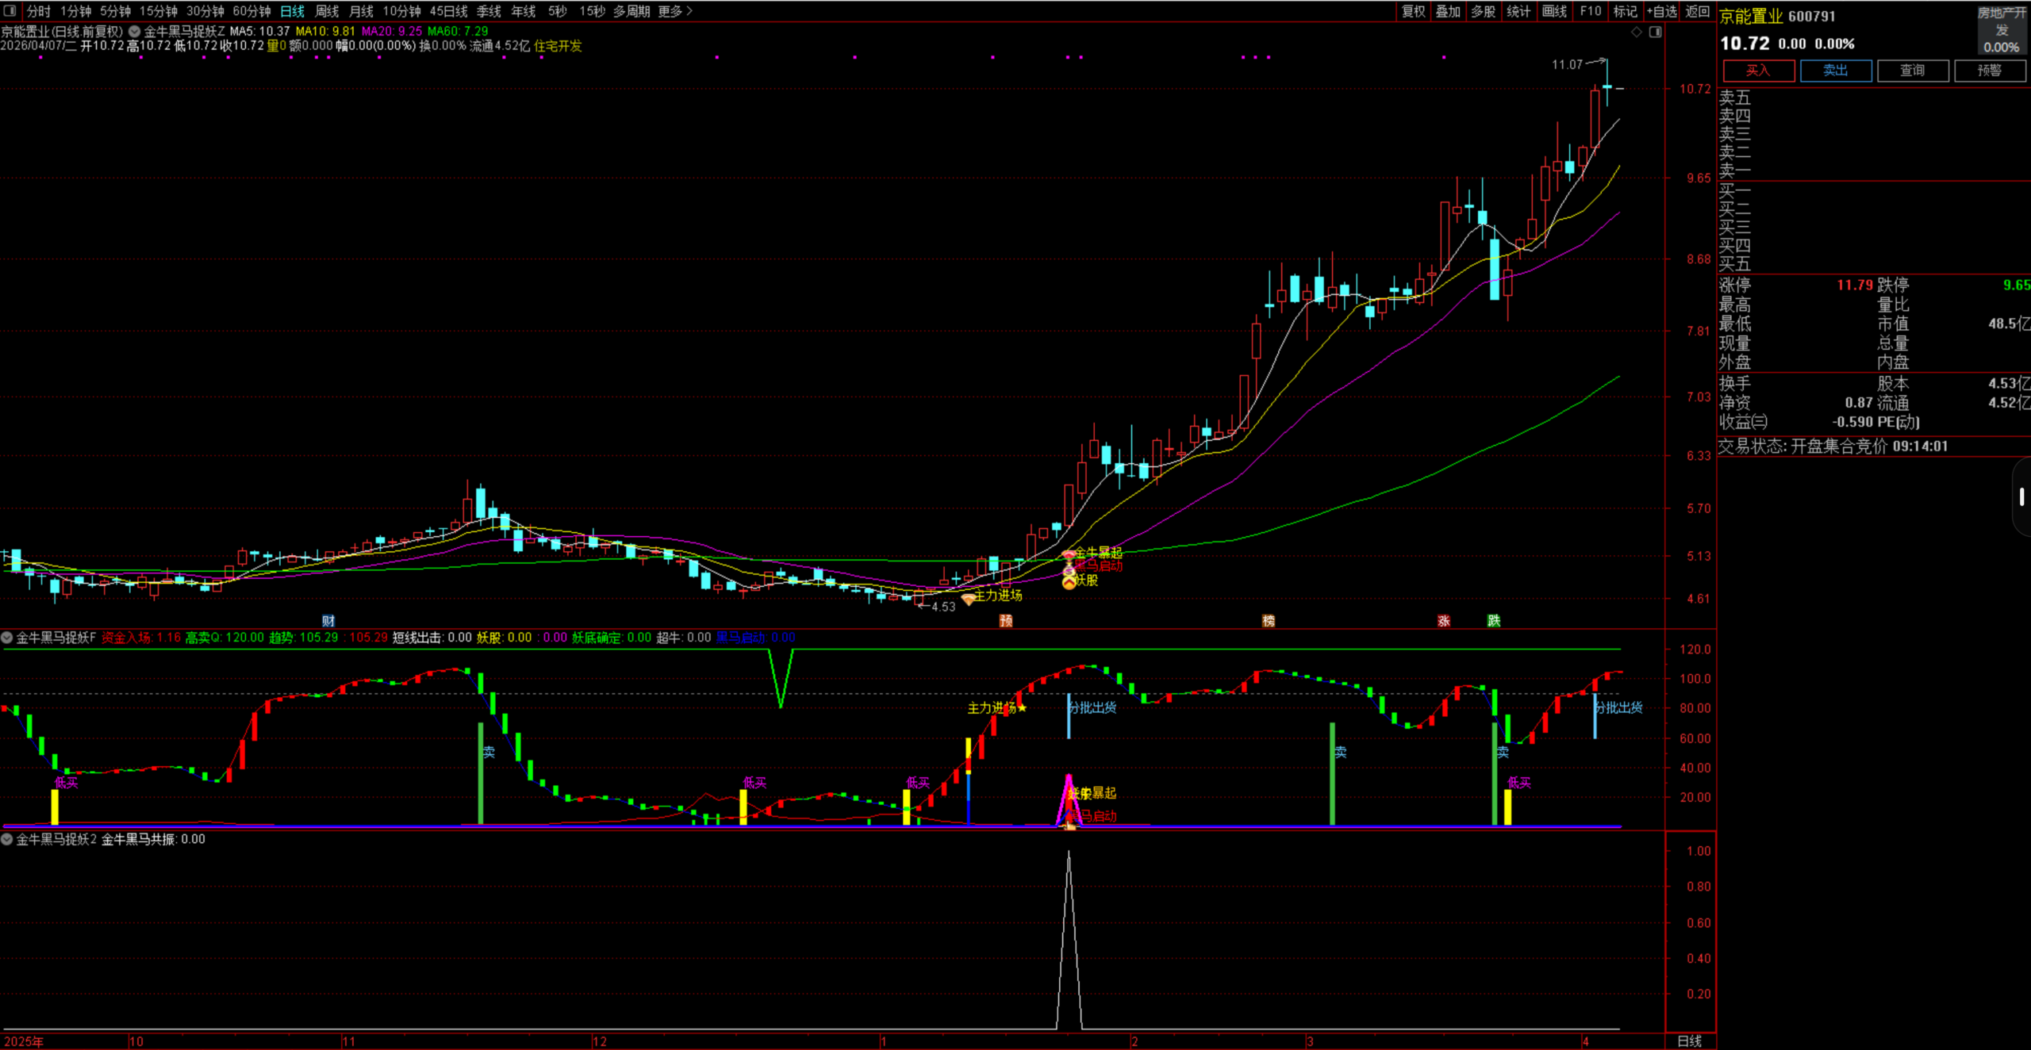
Task: Click the 榜 ranking marker icon
Action: (x=1269, y=620)
